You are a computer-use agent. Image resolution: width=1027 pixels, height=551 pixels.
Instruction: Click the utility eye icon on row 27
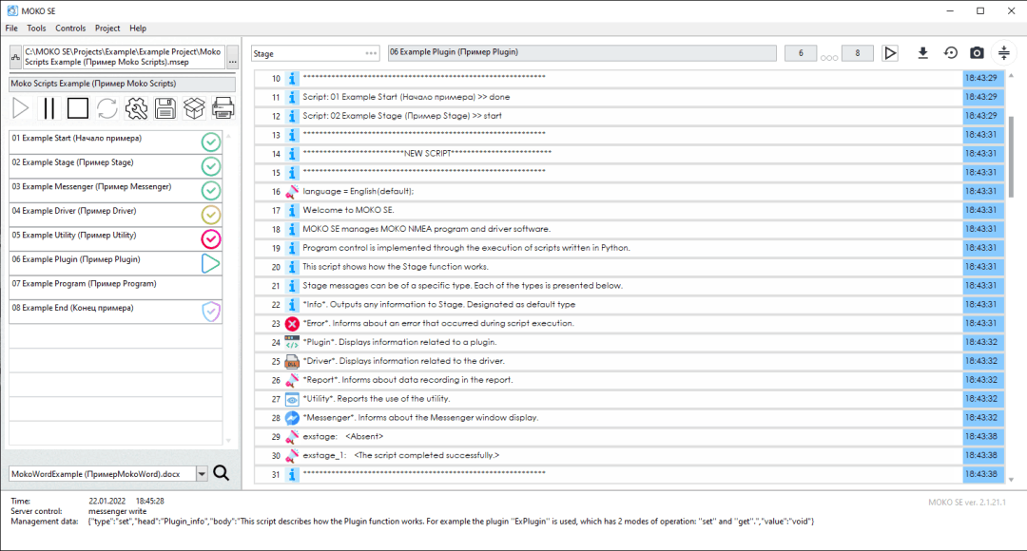coord(292,399)
